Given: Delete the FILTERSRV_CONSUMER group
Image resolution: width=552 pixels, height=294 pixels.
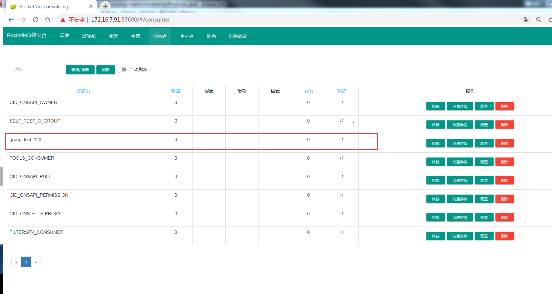Looking at the screenshot, I should [x=505, y=236].
